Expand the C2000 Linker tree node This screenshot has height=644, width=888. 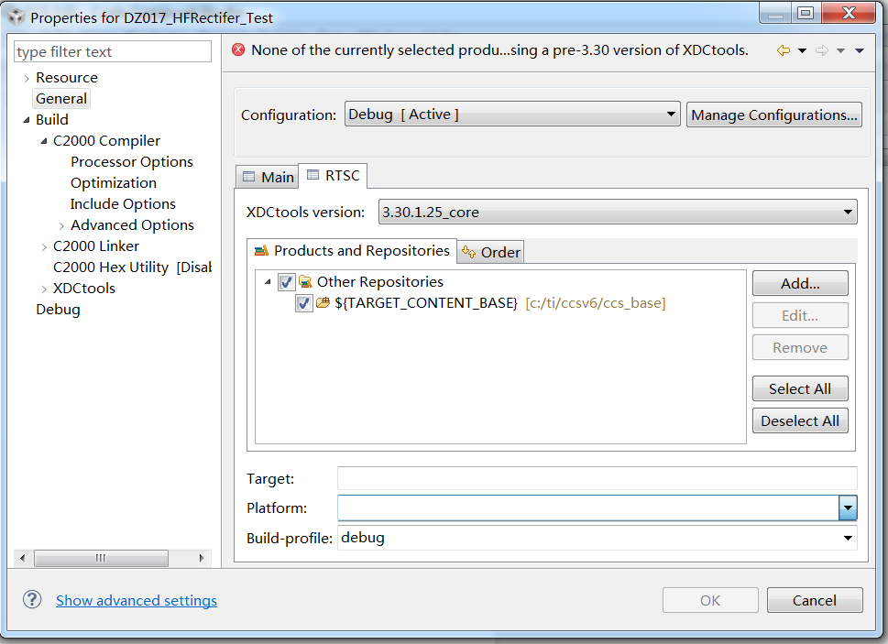click(45, 246)
